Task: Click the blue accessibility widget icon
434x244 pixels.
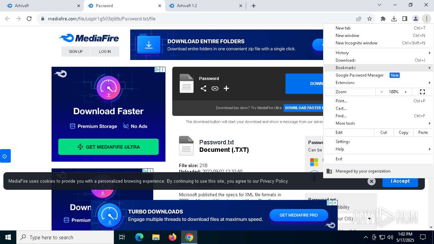Action: (5, 156)
